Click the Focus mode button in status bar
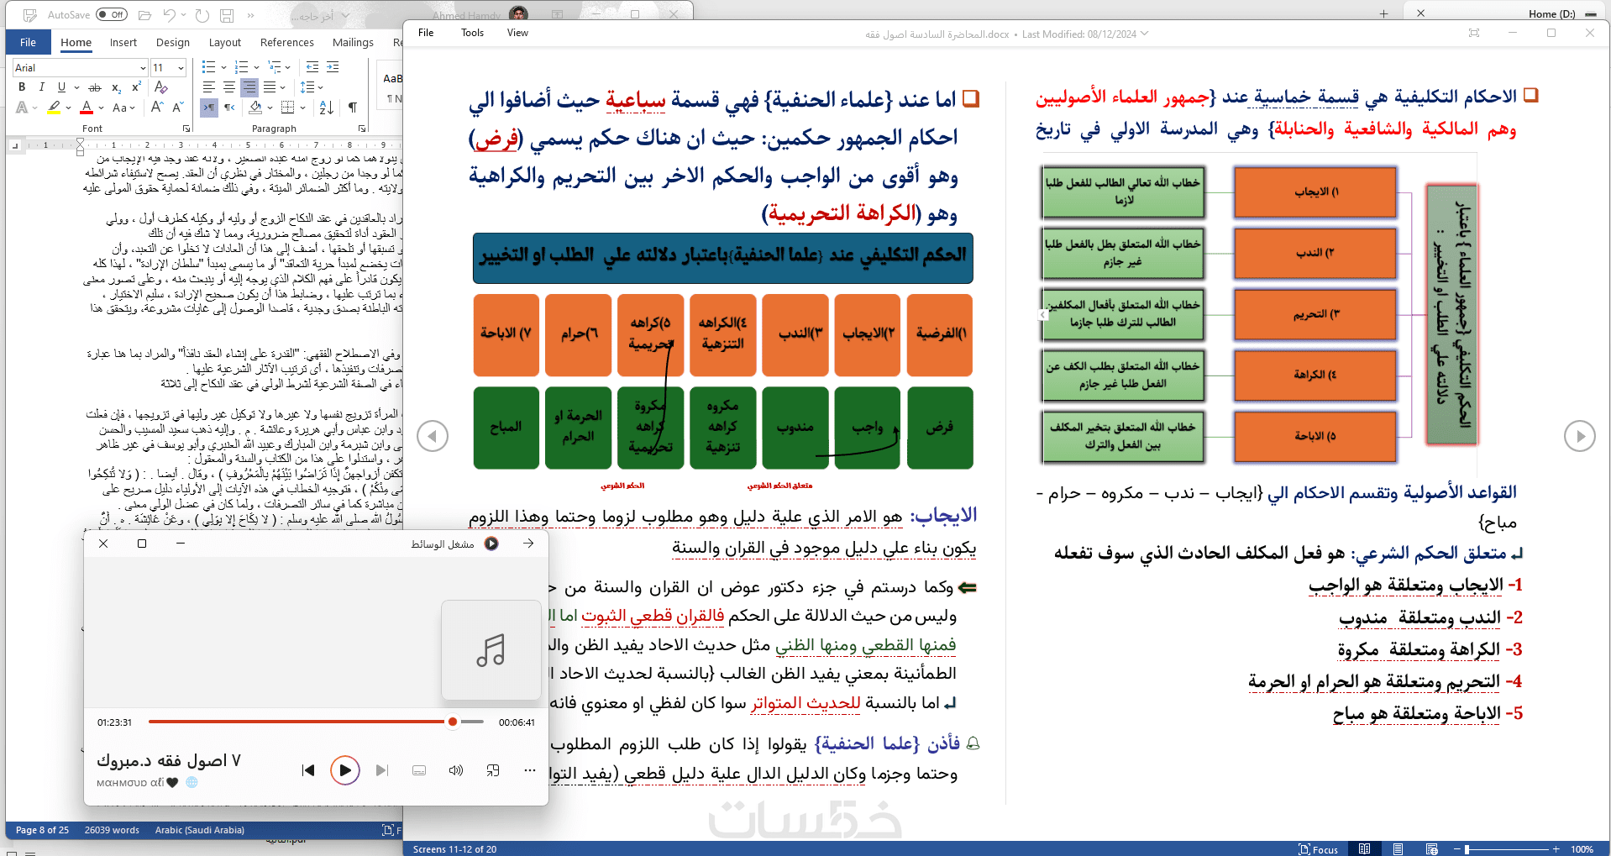 point(1318,849)
